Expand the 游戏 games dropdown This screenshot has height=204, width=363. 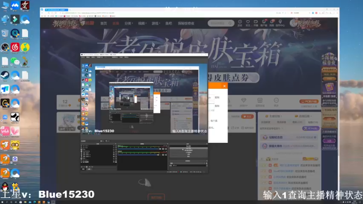point(156,24)
